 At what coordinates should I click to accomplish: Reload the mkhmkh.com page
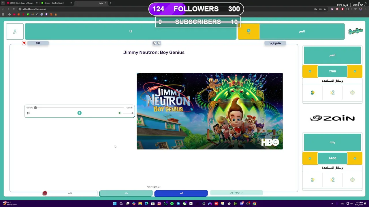pyautogui.click(x=13, y=9)
